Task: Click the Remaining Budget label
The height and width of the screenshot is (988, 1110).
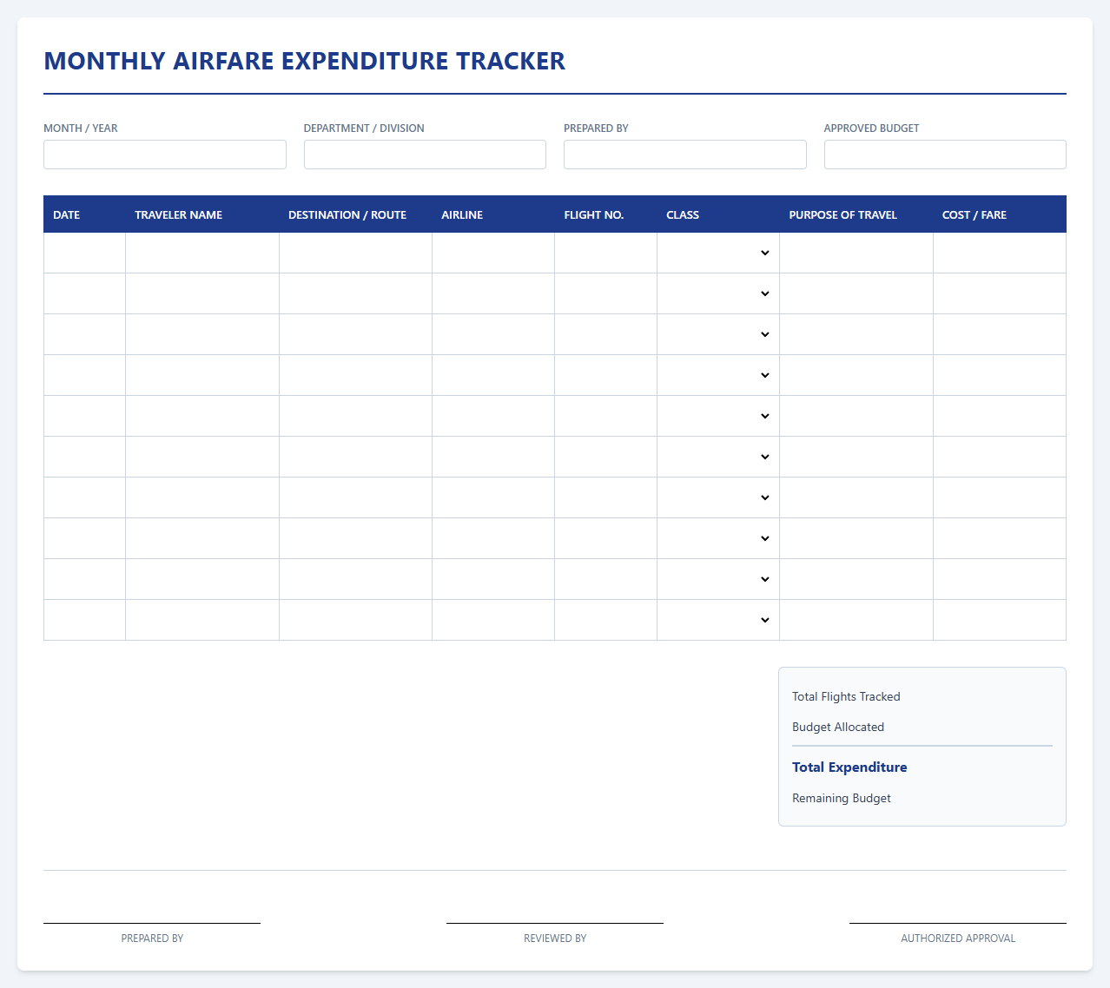Action: (x=842, y=798)
